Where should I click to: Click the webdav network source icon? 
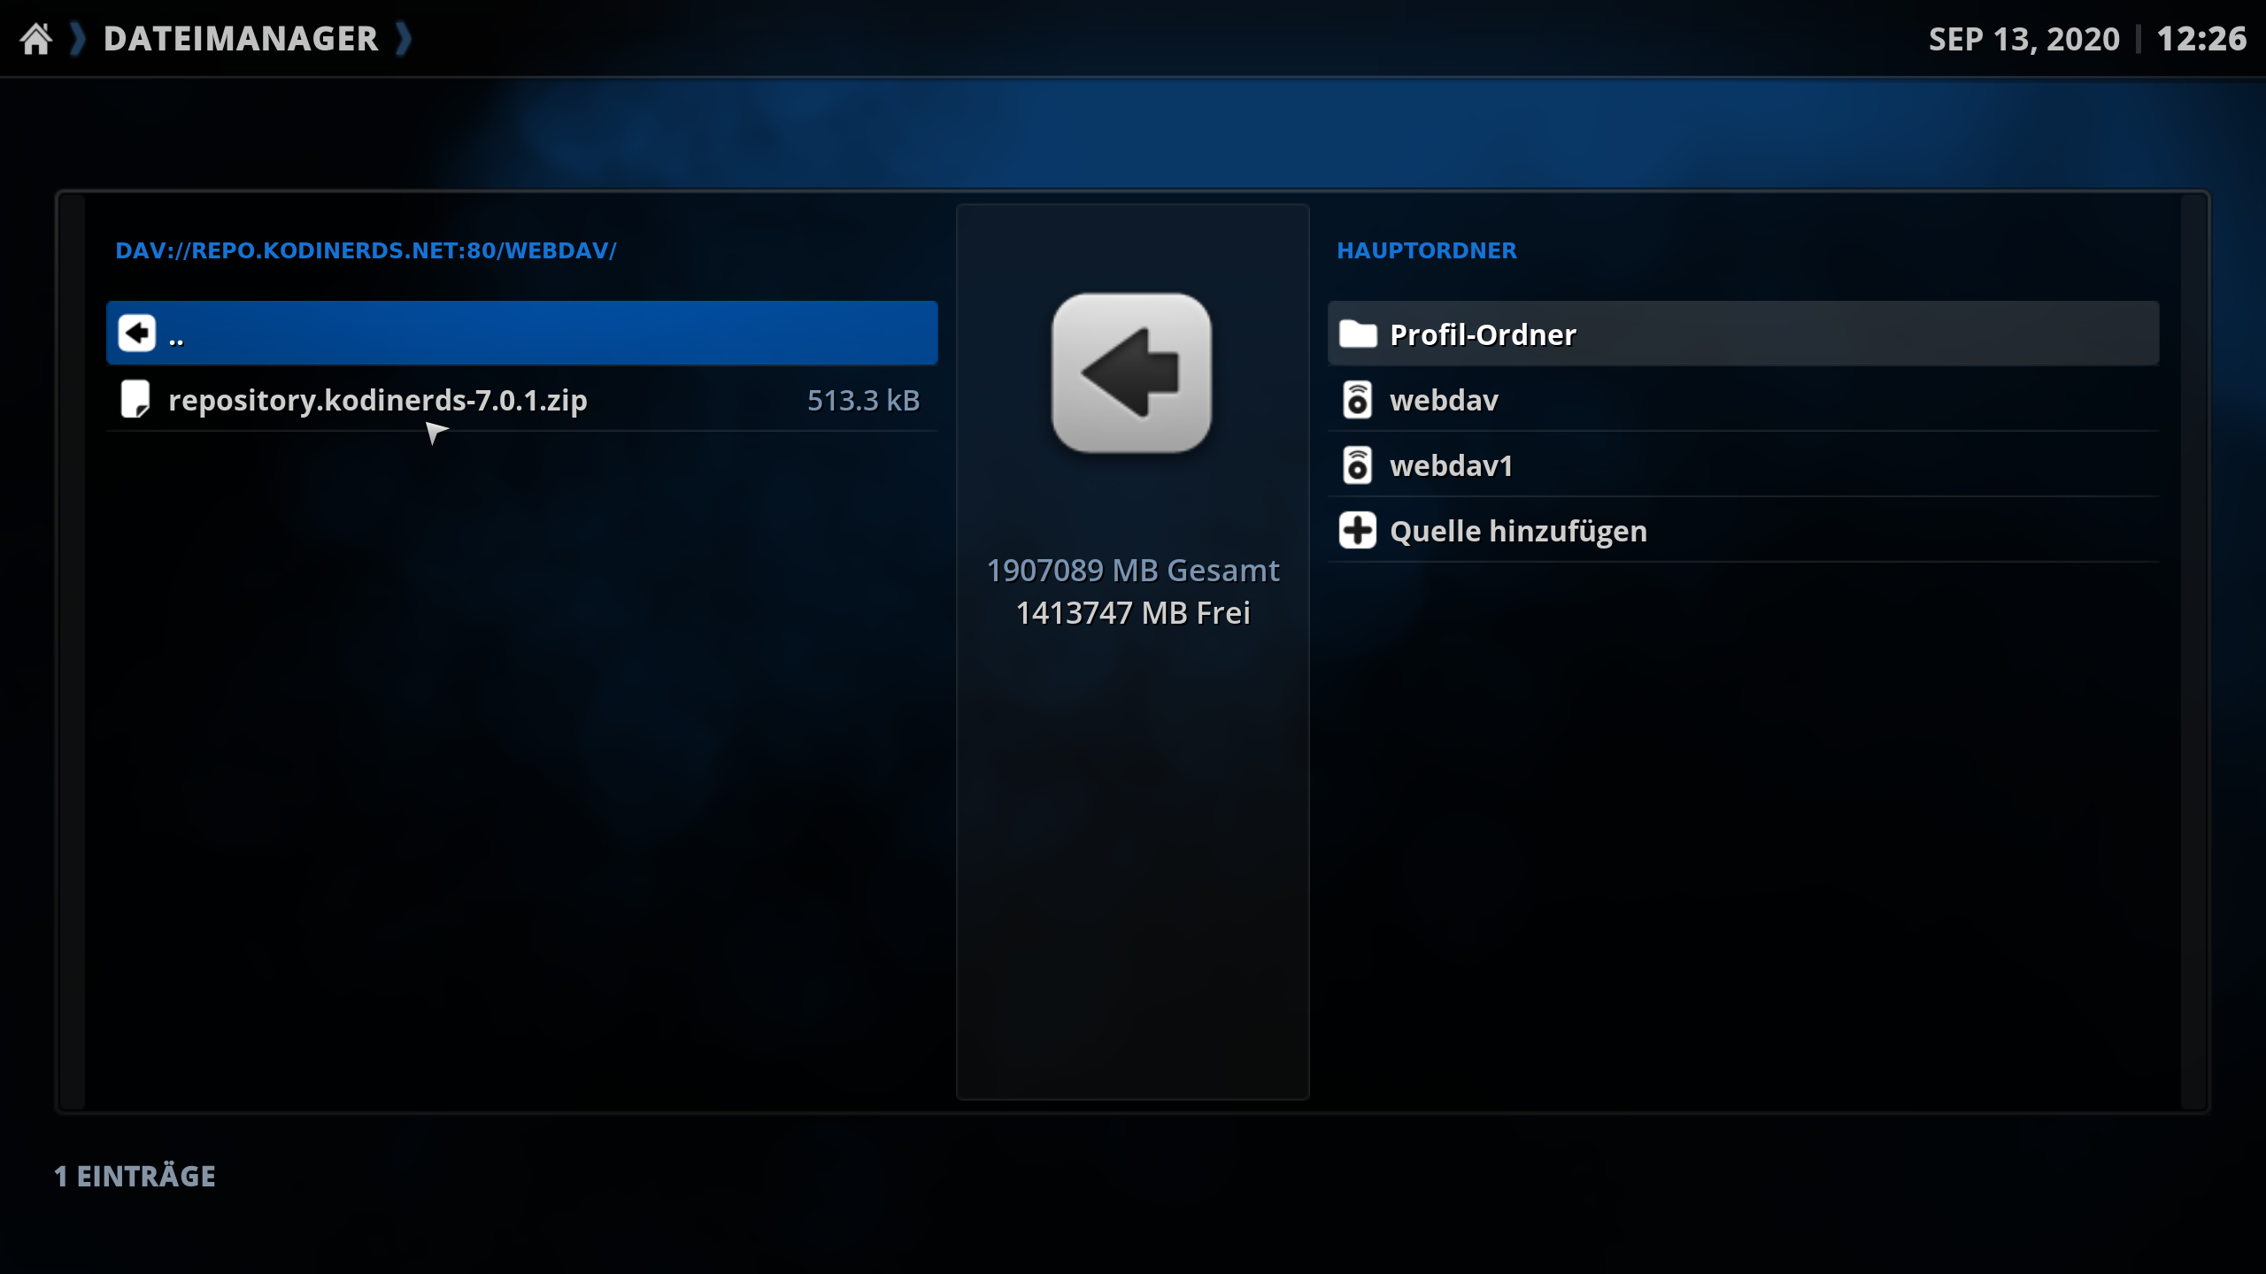click(1357, 400)
